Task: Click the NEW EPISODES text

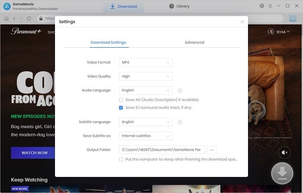Action: click(33, 116)
